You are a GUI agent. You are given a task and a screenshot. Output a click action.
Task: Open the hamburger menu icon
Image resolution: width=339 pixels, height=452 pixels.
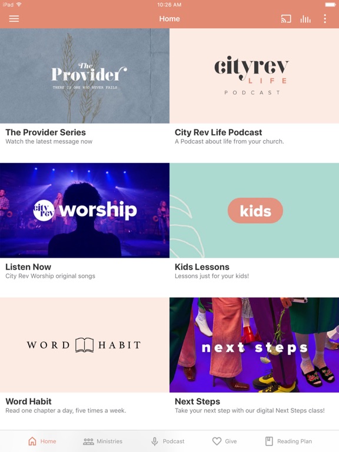(x=14, y=19)
